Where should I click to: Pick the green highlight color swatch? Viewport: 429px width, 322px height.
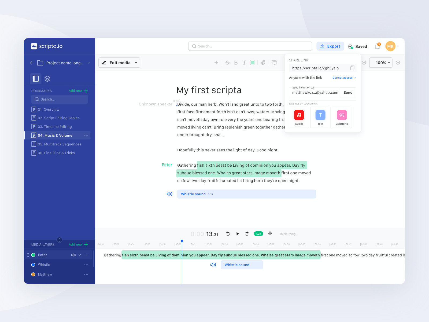[x=253, y=63]
